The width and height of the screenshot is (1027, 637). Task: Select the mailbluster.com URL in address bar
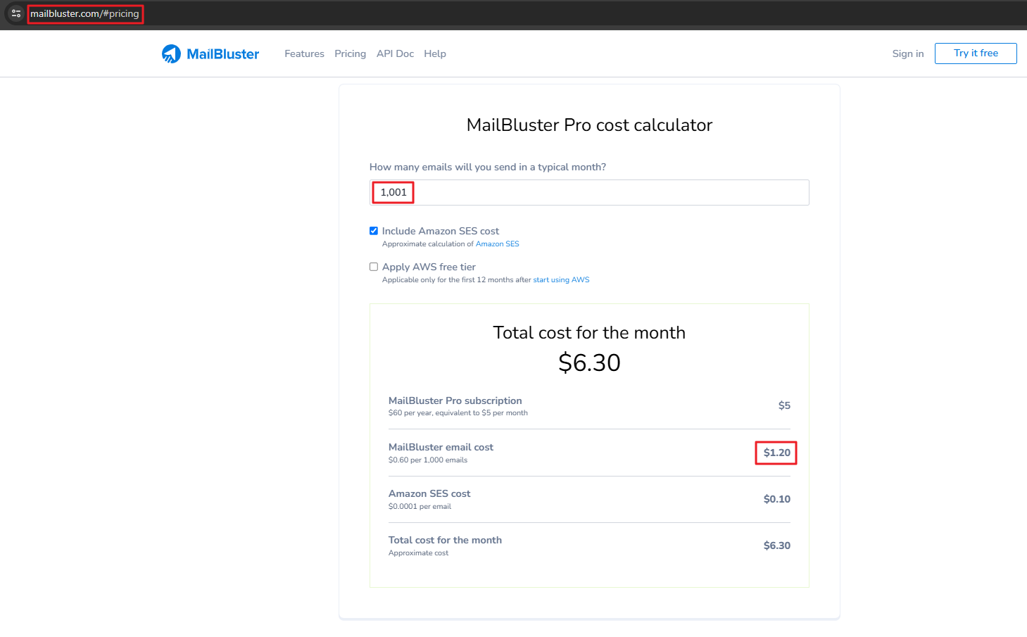84,14
